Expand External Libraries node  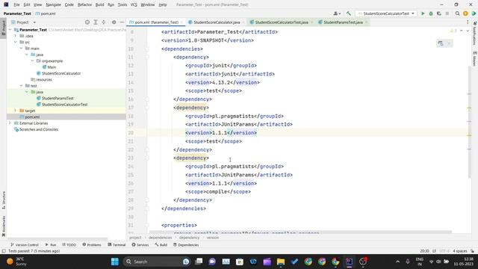click(10, 123)
